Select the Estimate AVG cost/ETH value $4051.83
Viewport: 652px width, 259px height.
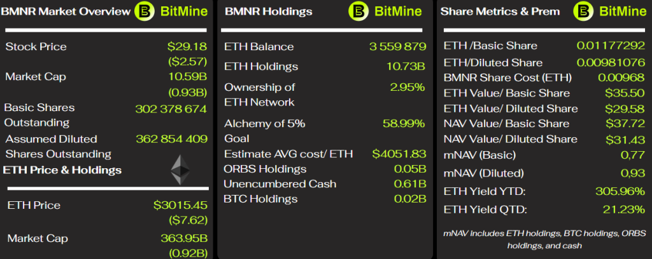[x=398, y=154]
